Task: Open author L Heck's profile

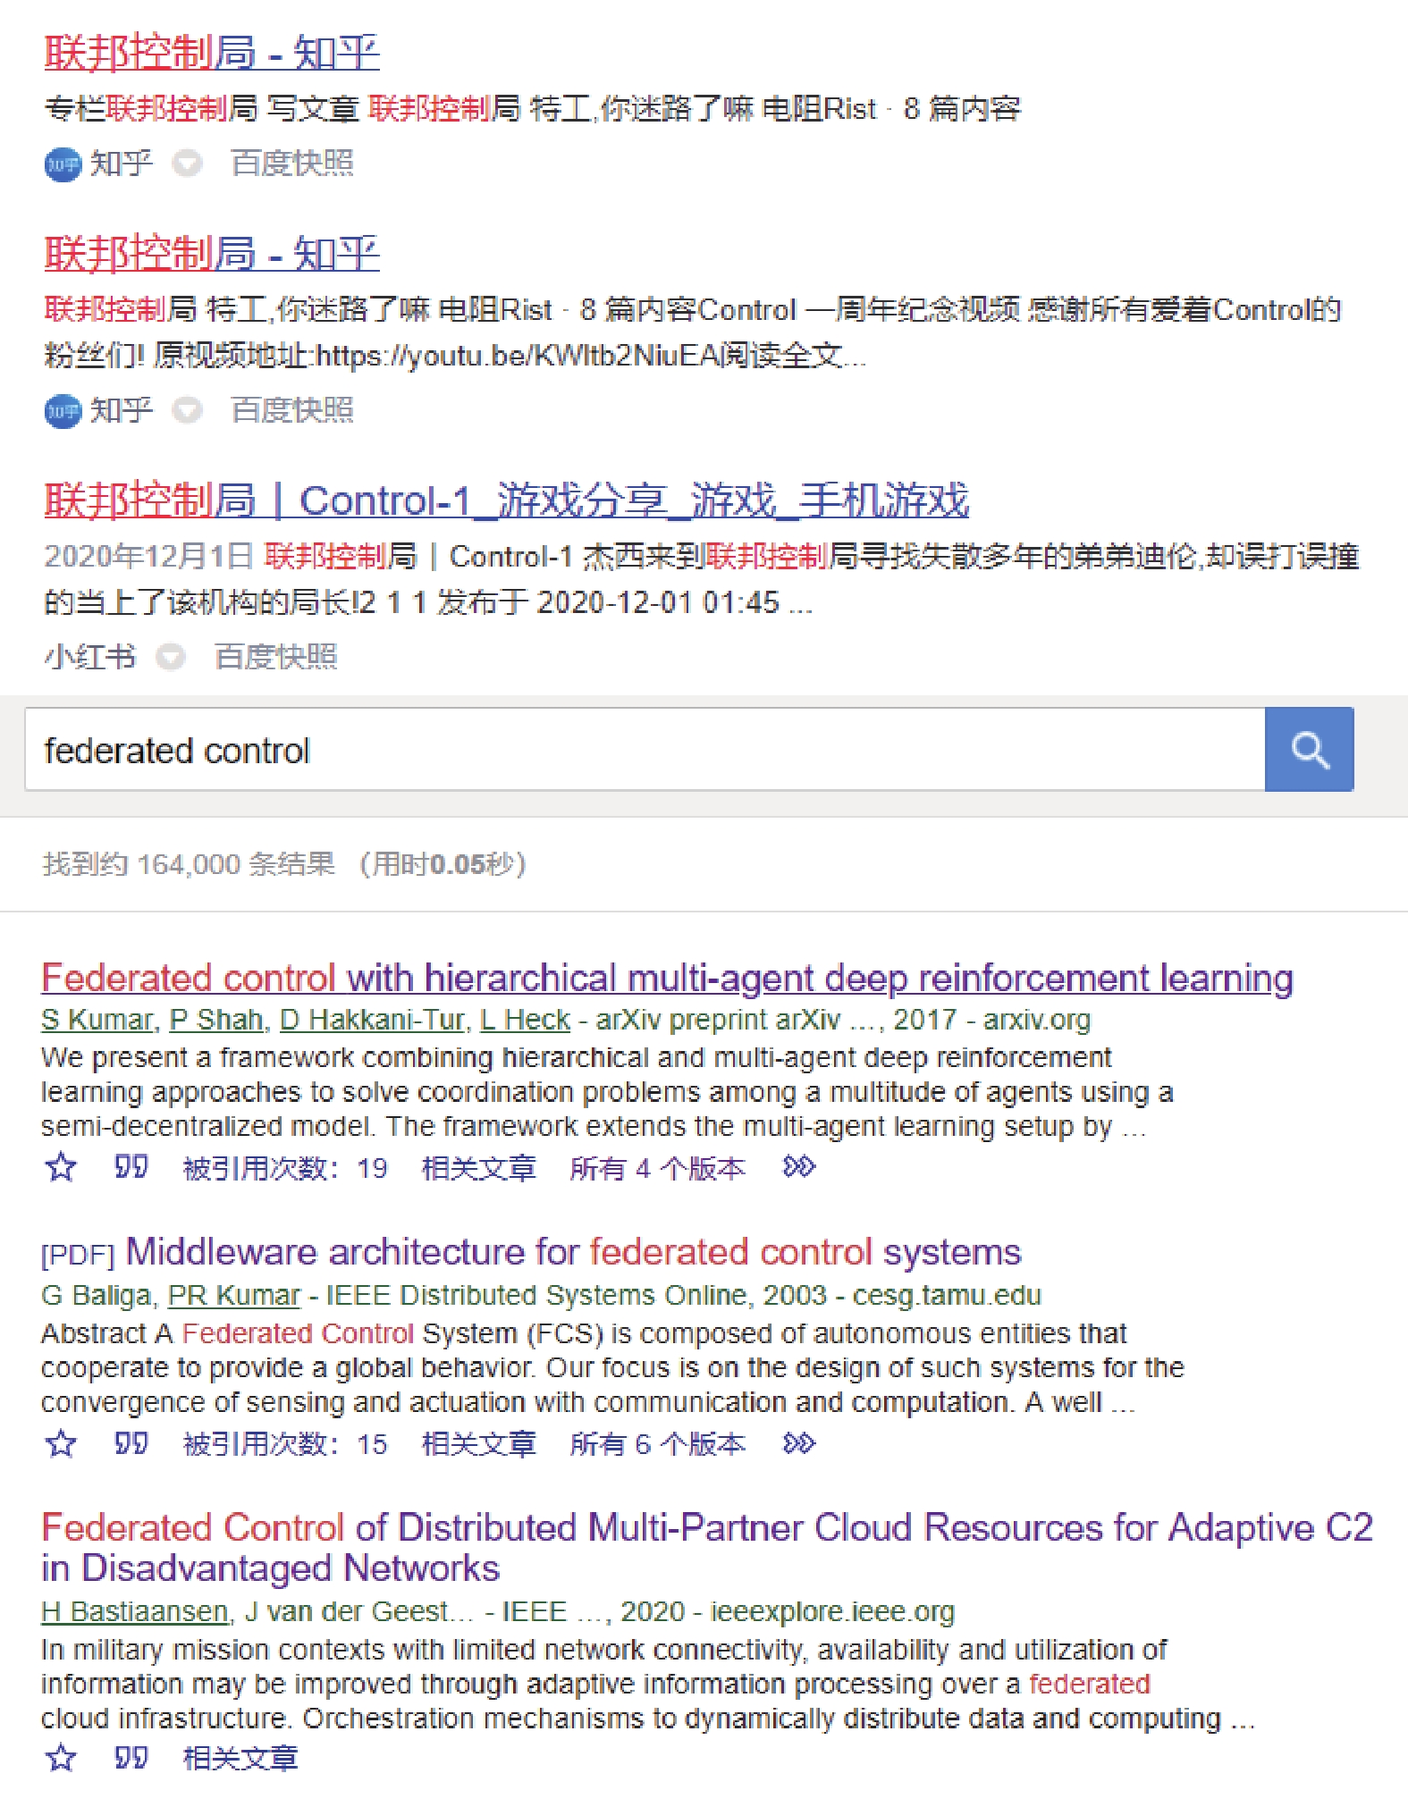Action: click(526, 1020)
